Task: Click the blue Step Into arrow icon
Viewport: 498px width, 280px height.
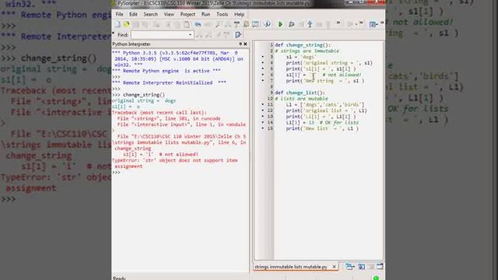Action: [310, 24]
